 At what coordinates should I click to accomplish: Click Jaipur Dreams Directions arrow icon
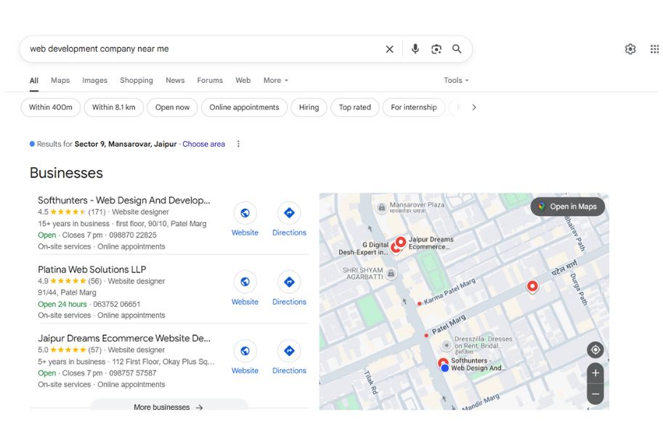(289, 351)
